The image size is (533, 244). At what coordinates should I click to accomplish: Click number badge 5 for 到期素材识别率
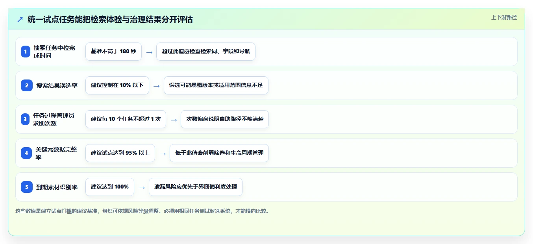pyautogui.click(x=27, y=187)
